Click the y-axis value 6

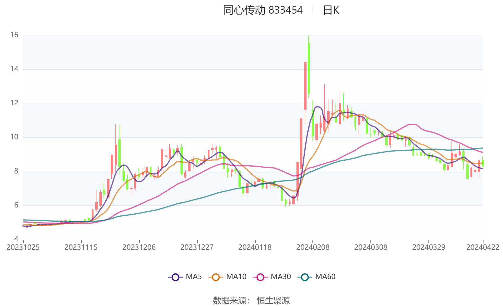[x=16, y=205]
